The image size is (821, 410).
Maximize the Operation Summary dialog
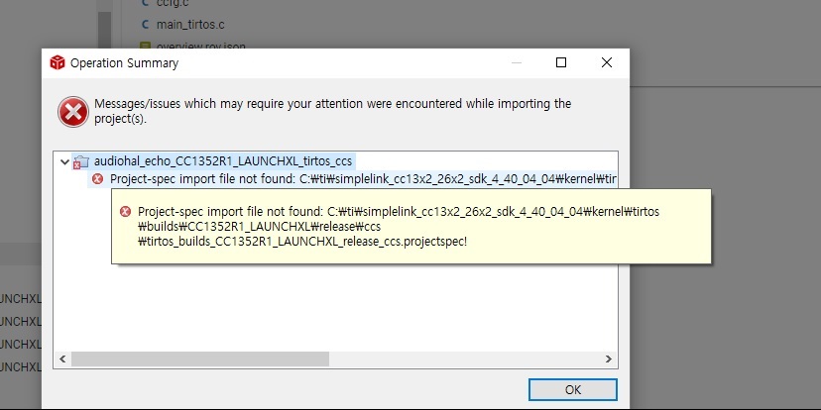tap(561, 62)
